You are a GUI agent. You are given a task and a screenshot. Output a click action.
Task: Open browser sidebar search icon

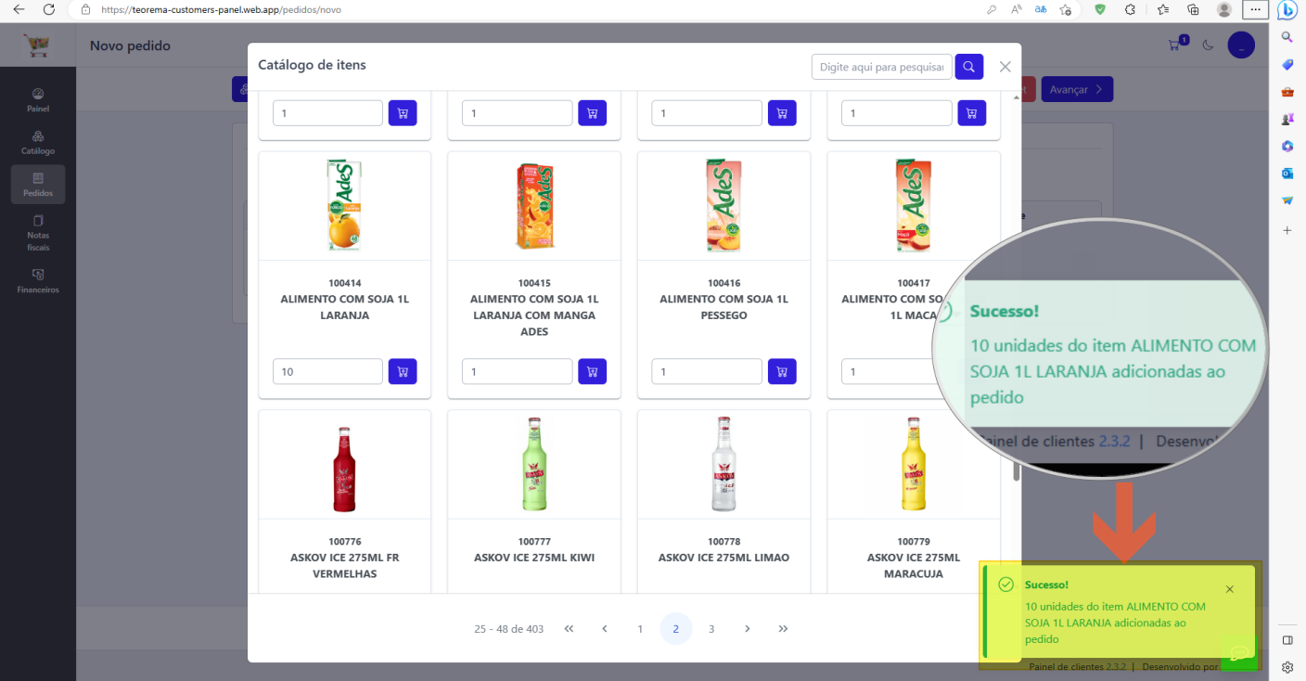tap(1287, 37)
